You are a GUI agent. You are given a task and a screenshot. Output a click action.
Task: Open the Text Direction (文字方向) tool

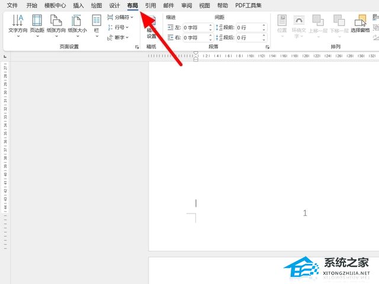(17, 24)
